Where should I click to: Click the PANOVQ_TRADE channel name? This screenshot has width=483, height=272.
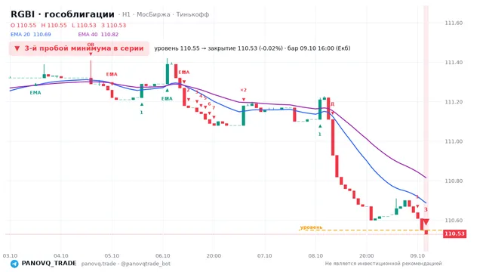pos(49,264)
